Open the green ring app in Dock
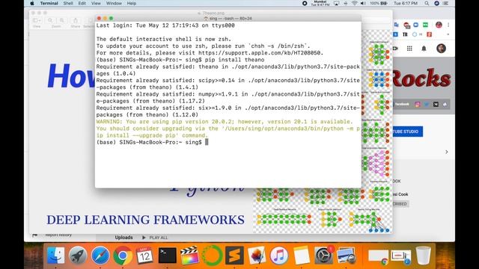This screenshot has width=479, height=269. 212,255
